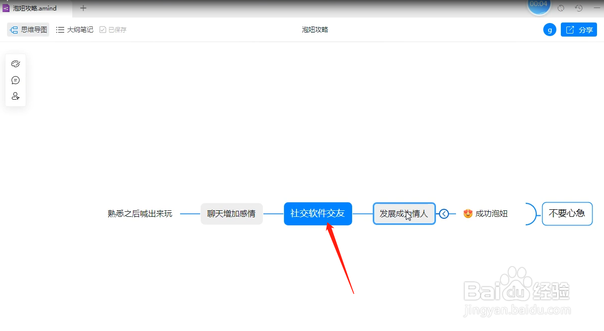Image resolution: width=604 pixels, height=331 pixels.
Task: Click the saved status checkmark icon 已保存
Action: coord(103,30)
